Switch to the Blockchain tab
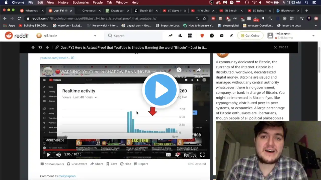Image resolution: width=321 pixels, height=180 pixels. (288, 11)
